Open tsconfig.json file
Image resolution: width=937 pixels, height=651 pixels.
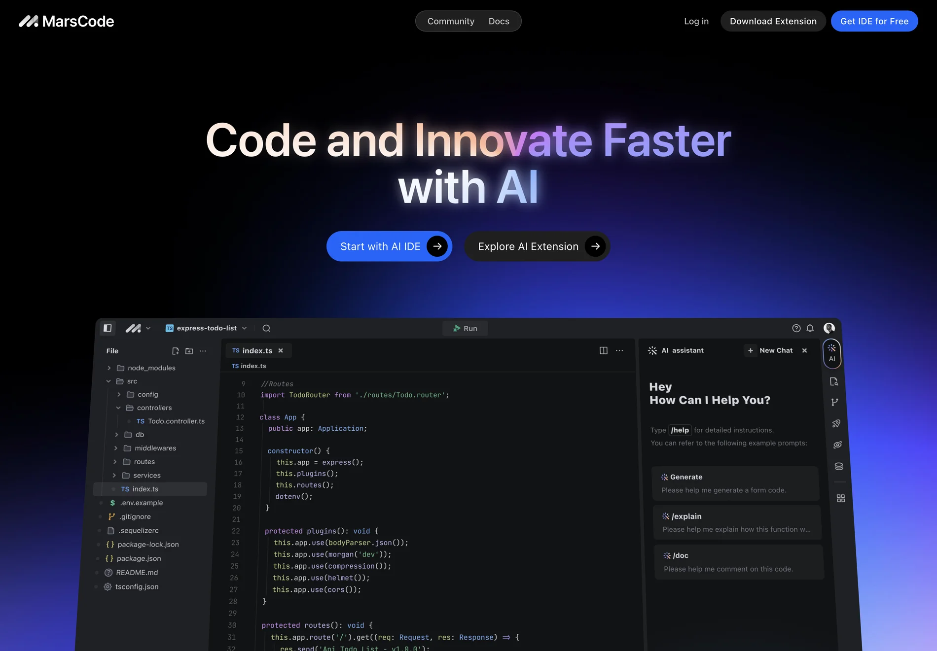tap(131, 586)
